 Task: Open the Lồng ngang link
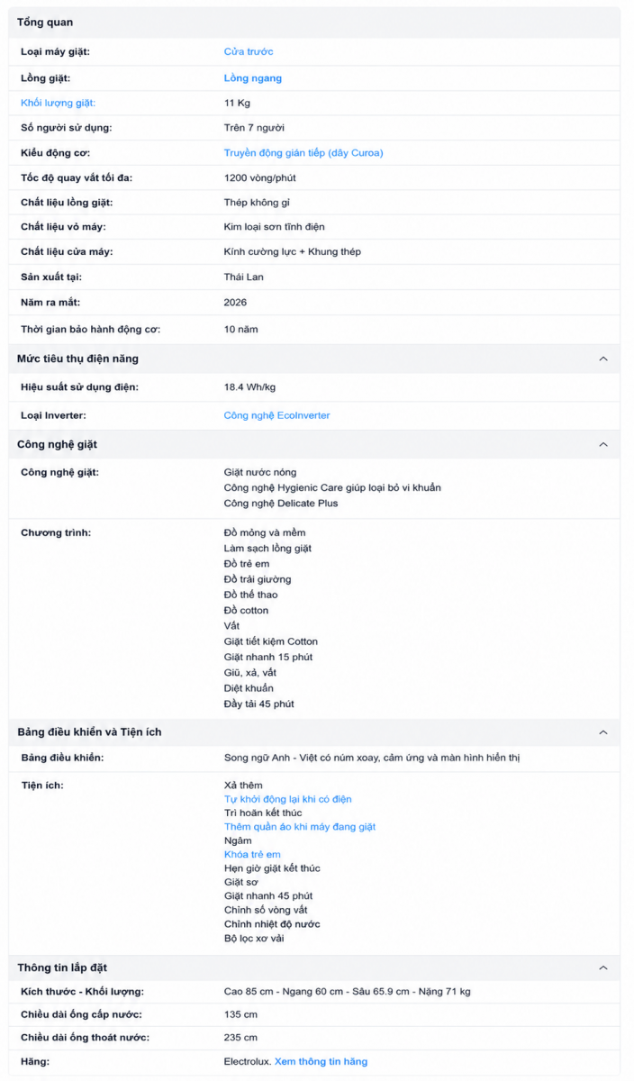(x=253, y=78)
